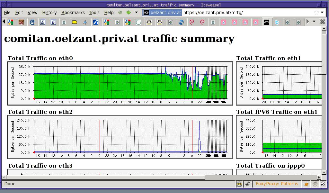Click the forward navigation arrow
Image resolution: width=329 pixels, height=193 pixels.
[129, 13]
